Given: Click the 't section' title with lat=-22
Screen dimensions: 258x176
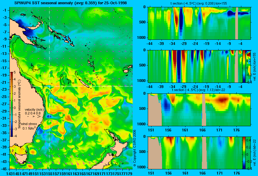Looking at the screenshot, I should point(199,90).
